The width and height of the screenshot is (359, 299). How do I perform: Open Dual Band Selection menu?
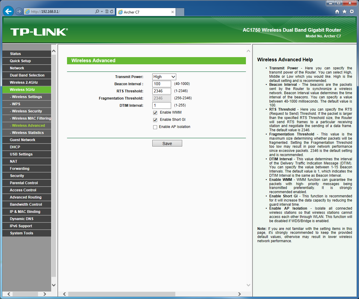(x=27, y=75)
